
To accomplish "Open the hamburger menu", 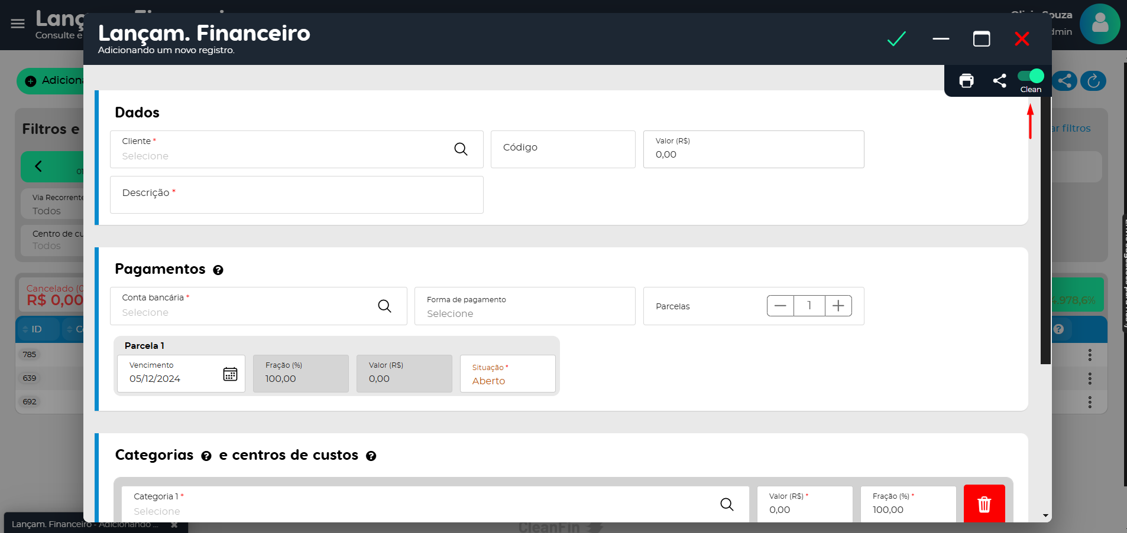I will coord(18,24).
